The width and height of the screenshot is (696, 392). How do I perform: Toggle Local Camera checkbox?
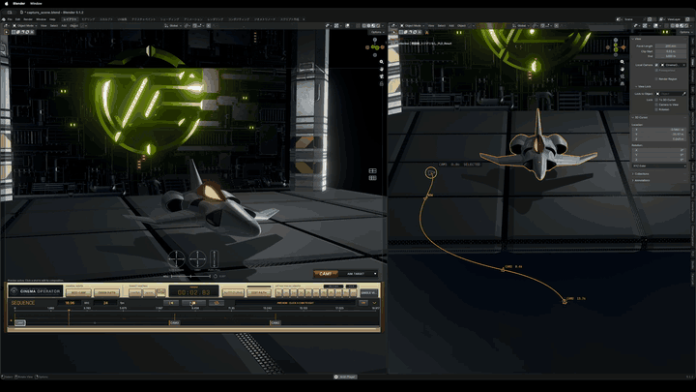coord(657,65)
